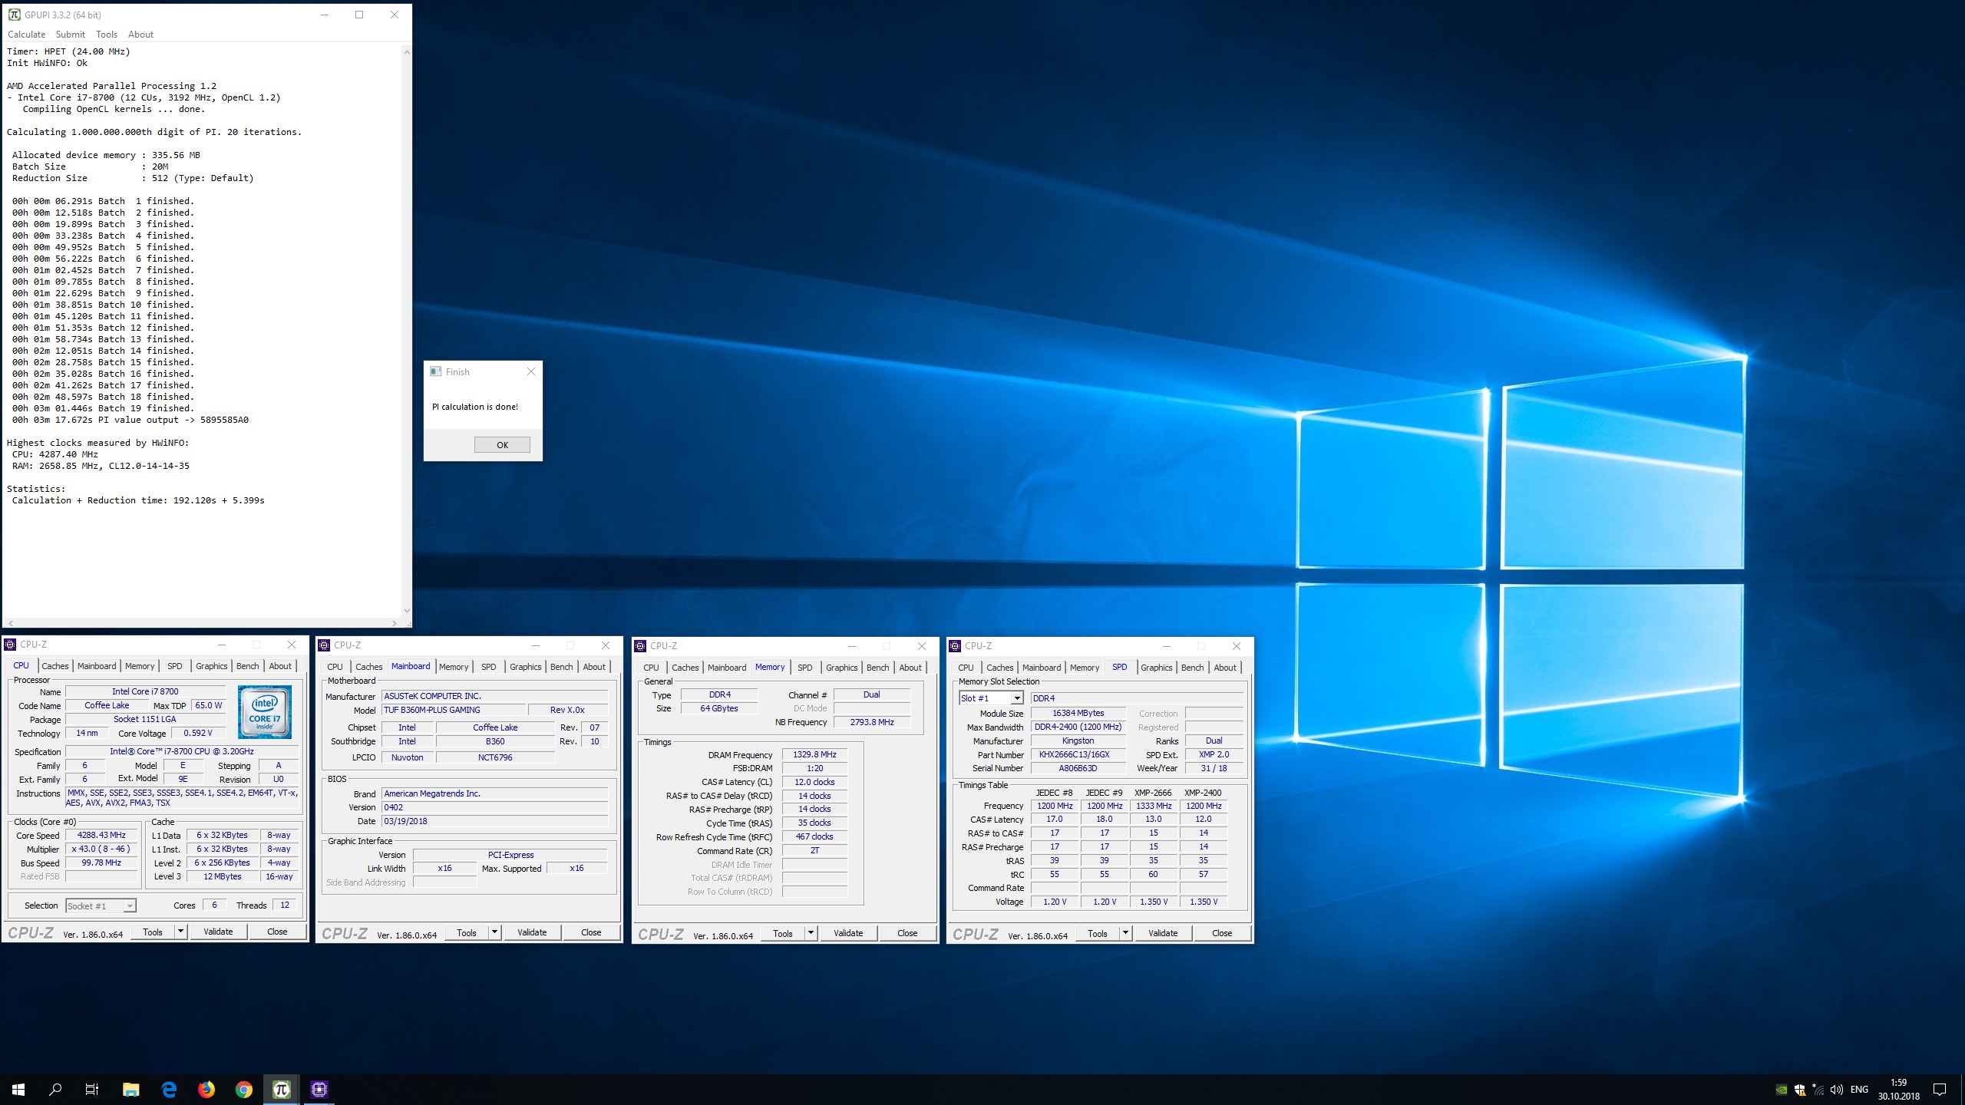Switch to Caches tab in first CPU-Z window

(x=55, y=666)
